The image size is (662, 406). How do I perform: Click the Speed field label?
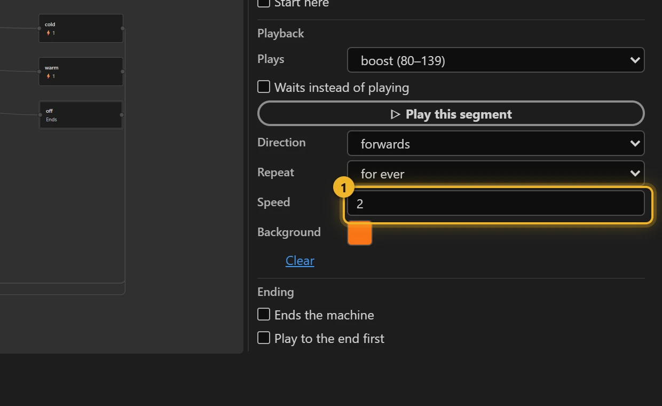(274, 202)
